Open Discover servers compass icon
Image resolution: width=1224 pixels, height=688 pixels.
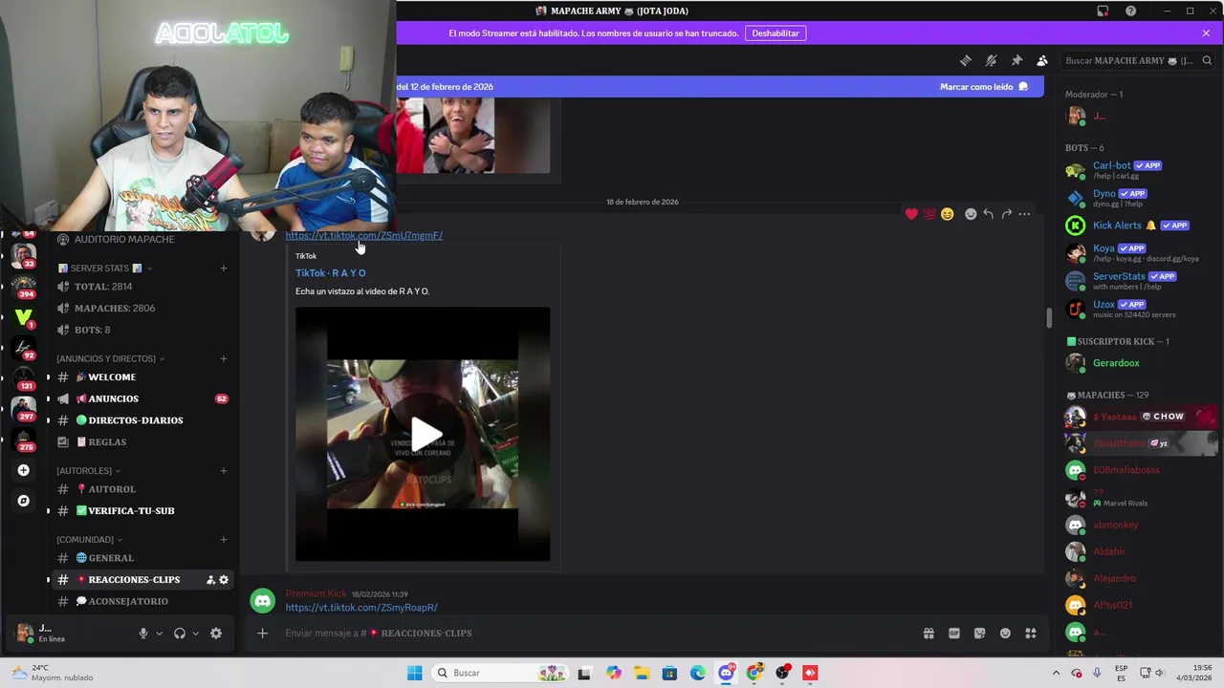click(x=24, y=501)
